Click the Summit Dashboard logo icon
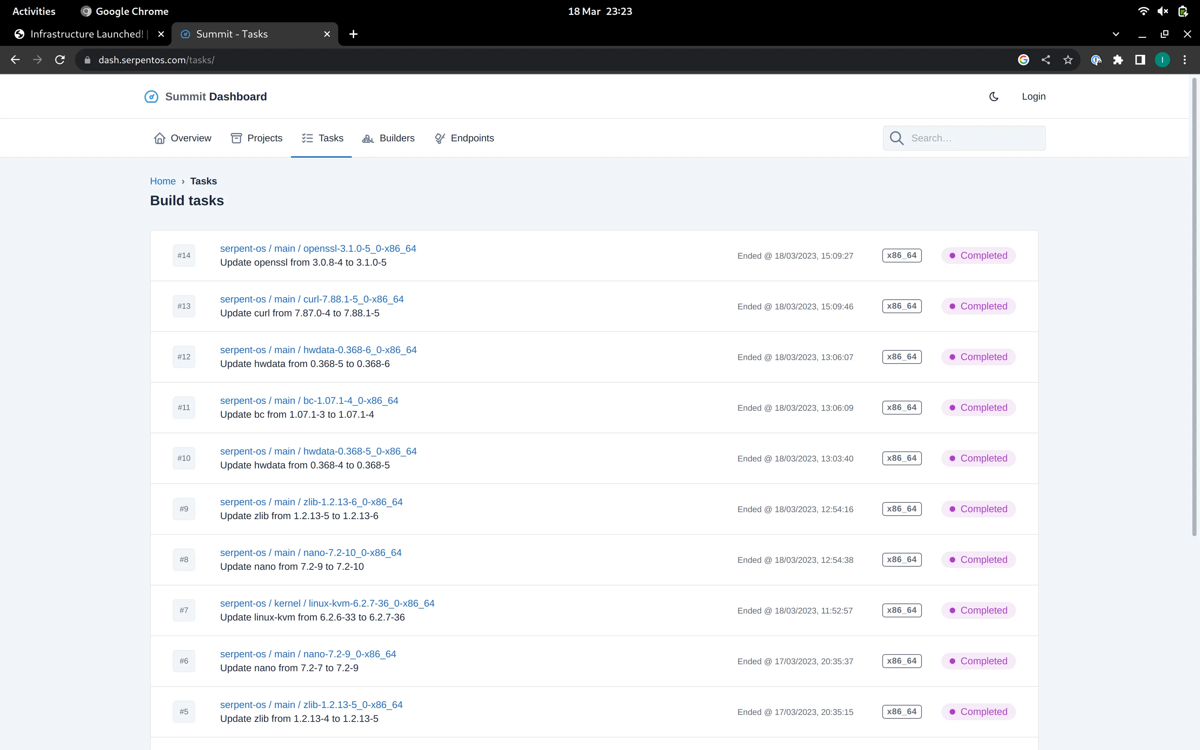This screenshot has width=1200, height=750. click(151, 97)
